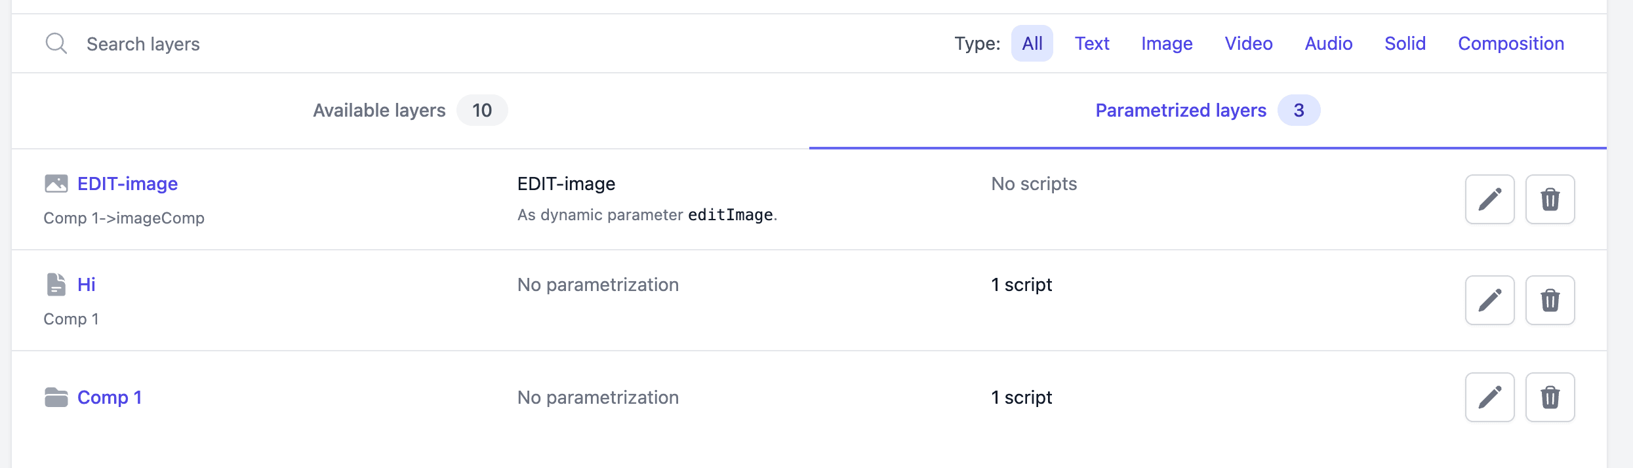
Task: Click the document icon beside Hi
Action: pyautogui.click(x=56, y=284)
